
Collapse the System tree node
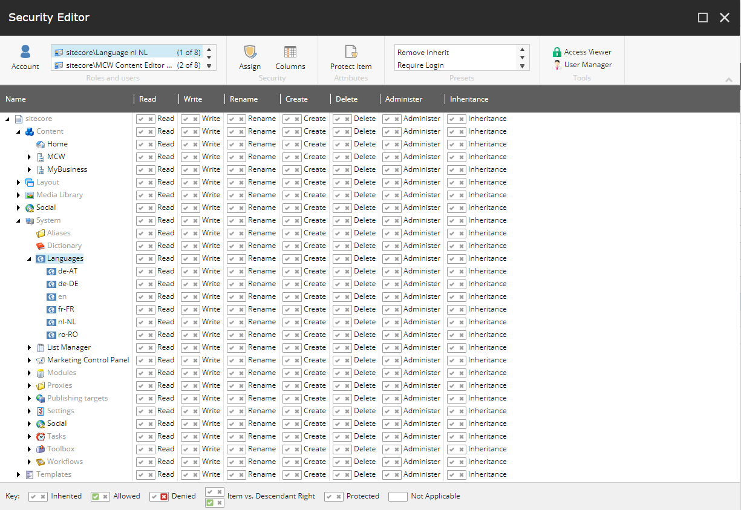[x=19, y=221]
